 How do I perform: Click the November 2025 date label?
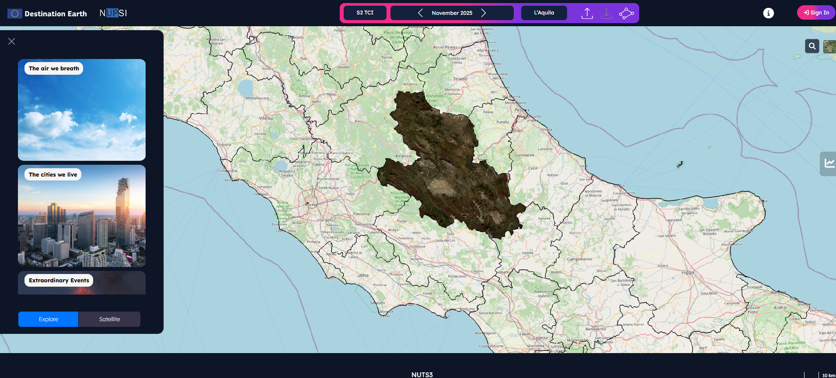452,13
